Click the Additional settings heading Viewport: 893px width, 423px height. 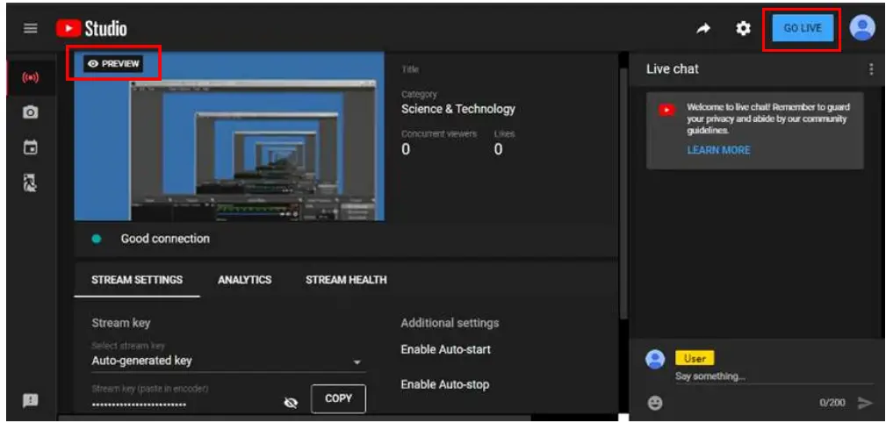pyautogui.click(x=450, y=323)
